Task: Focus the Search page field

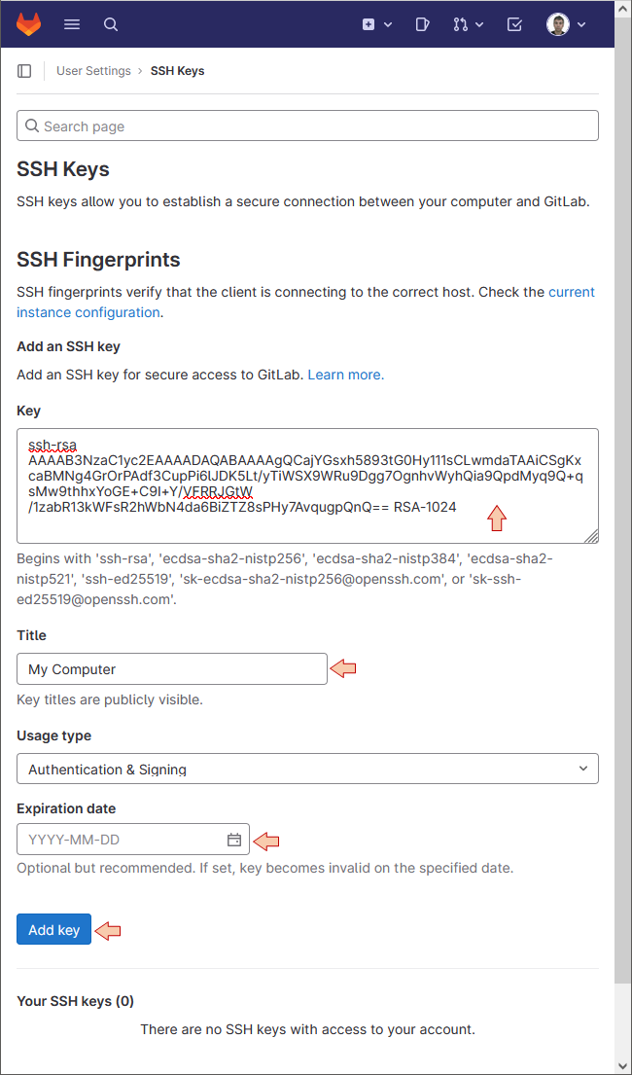Action: (308, 126)
